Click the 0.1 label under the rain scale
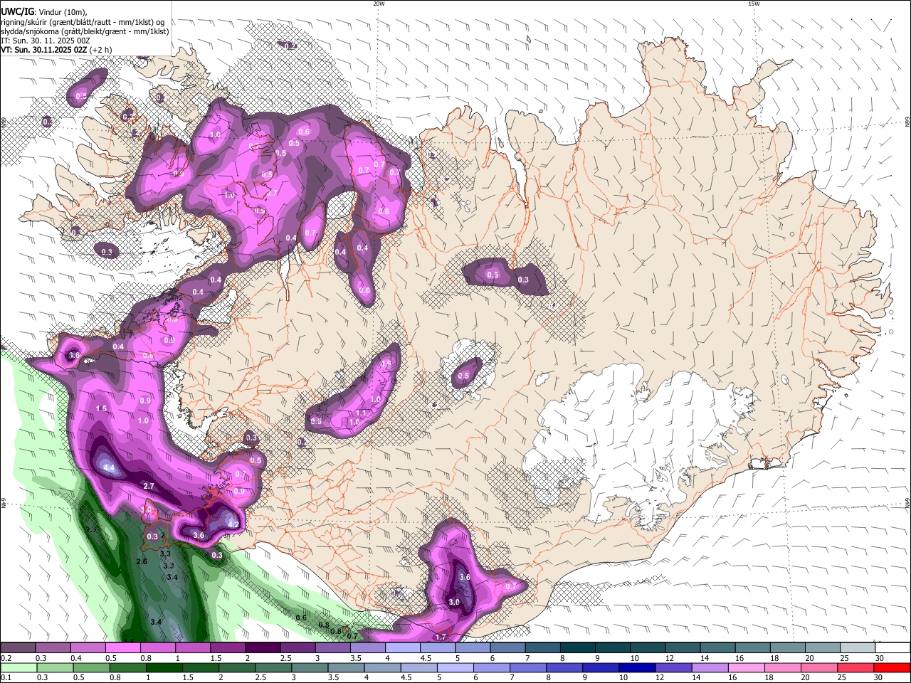 tap(5, 678)
